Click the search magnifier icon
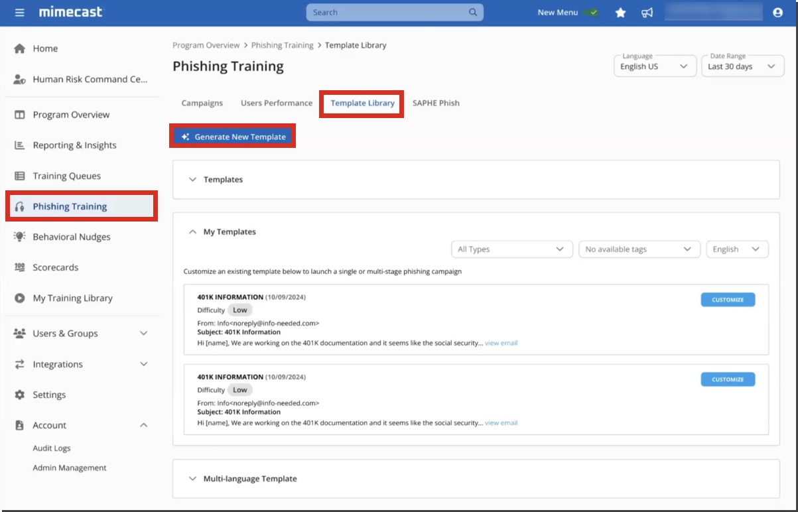This screenshot has width=798, height=512. (x=472, y=12)
